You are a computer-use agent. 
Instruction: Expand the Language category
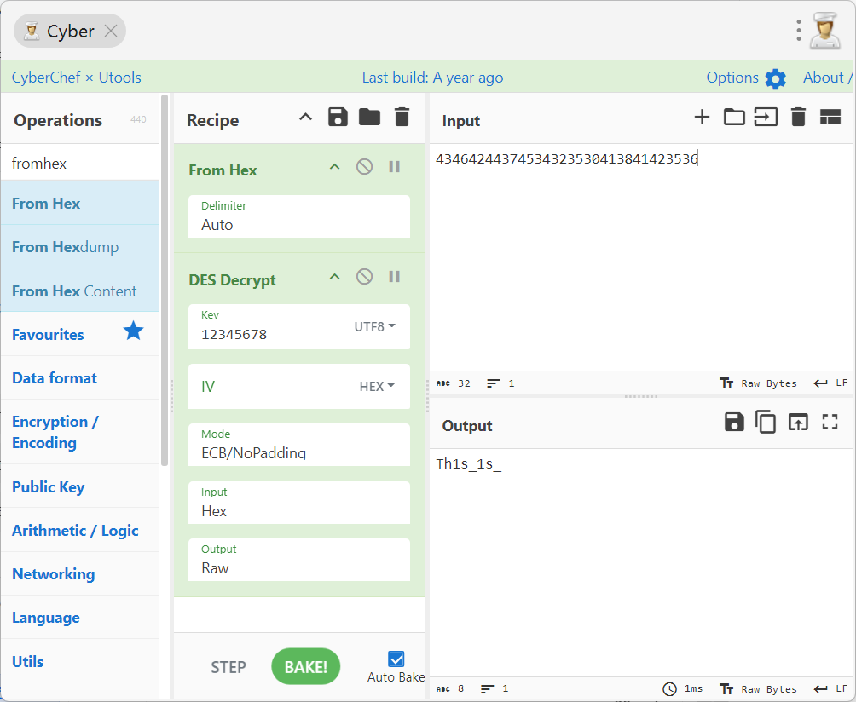[x=80, y=618]
